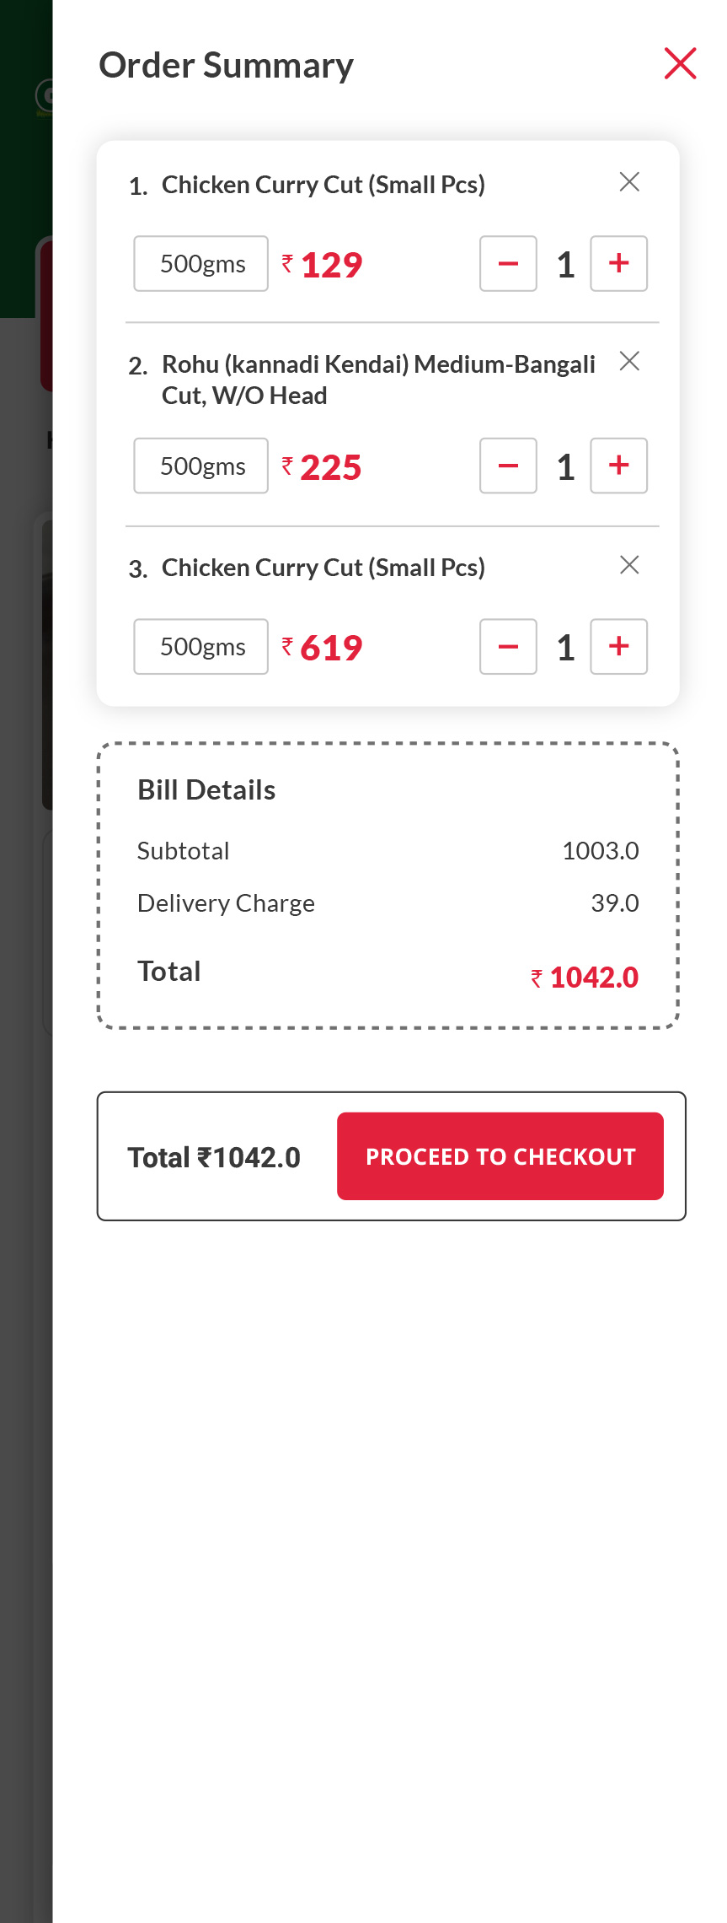Increase quantity of Rohu fish item
This screenshot has height=1923, width=727.
[x=618, y=466]
